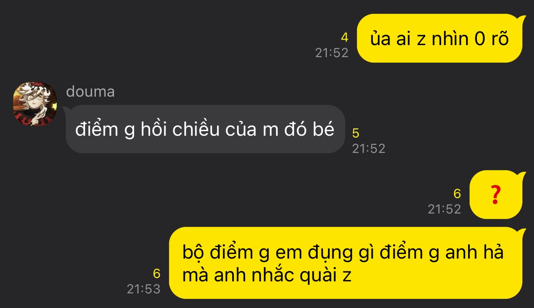534x308 pixels.
Task: Tap the red question mark emoji
Action: pos(496,195)
